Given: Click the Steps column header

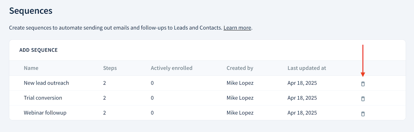Looking at the screenshot, I should pyautogui.click(x=110, y=68).
